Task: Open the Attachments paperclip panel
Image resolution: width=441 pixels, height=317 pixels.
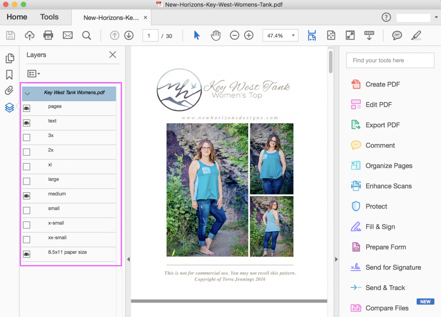Action: tap(9, 91)
